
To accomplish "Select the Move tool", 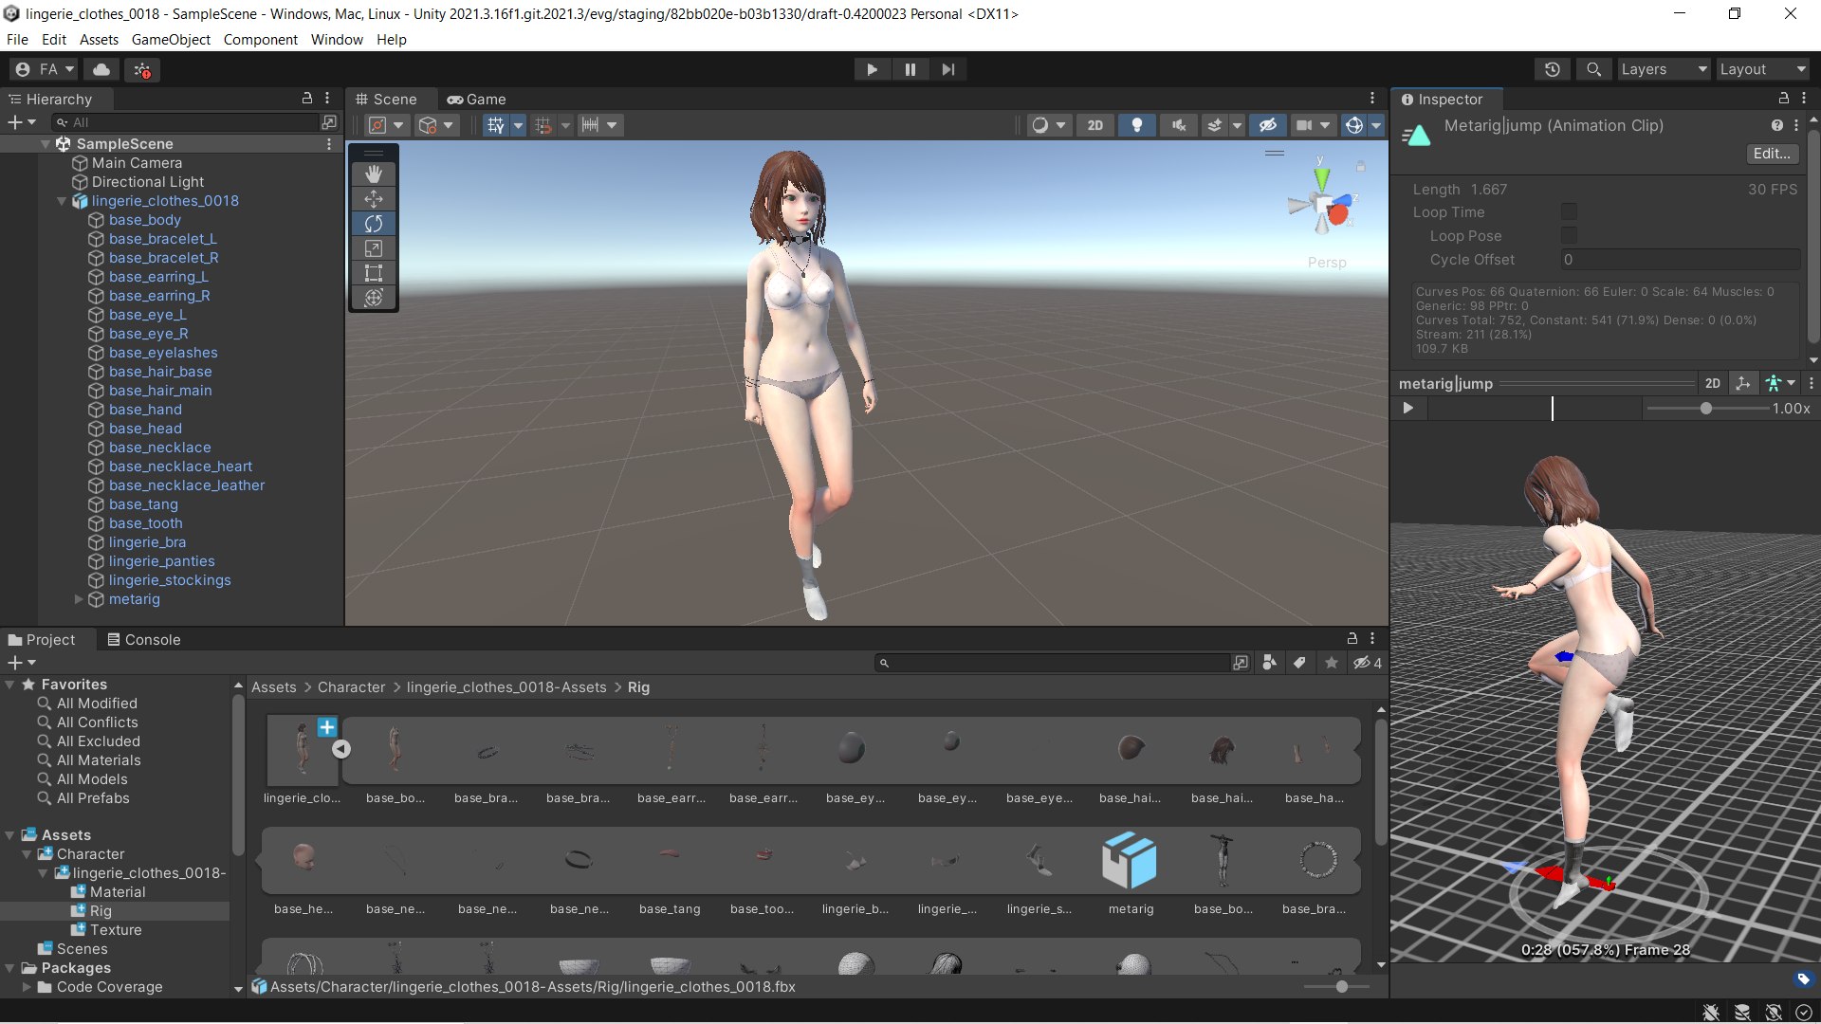I will 374,199.
